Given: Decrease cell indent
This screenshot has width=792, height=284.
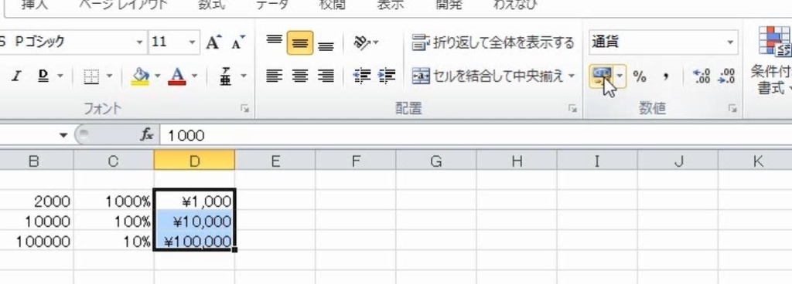Looking at the screenshot, I should click(362, 76).
